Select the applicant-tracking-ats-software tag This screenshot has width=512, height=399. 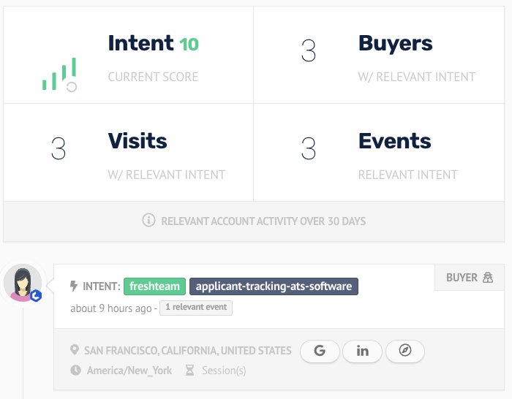coord(274,286)
